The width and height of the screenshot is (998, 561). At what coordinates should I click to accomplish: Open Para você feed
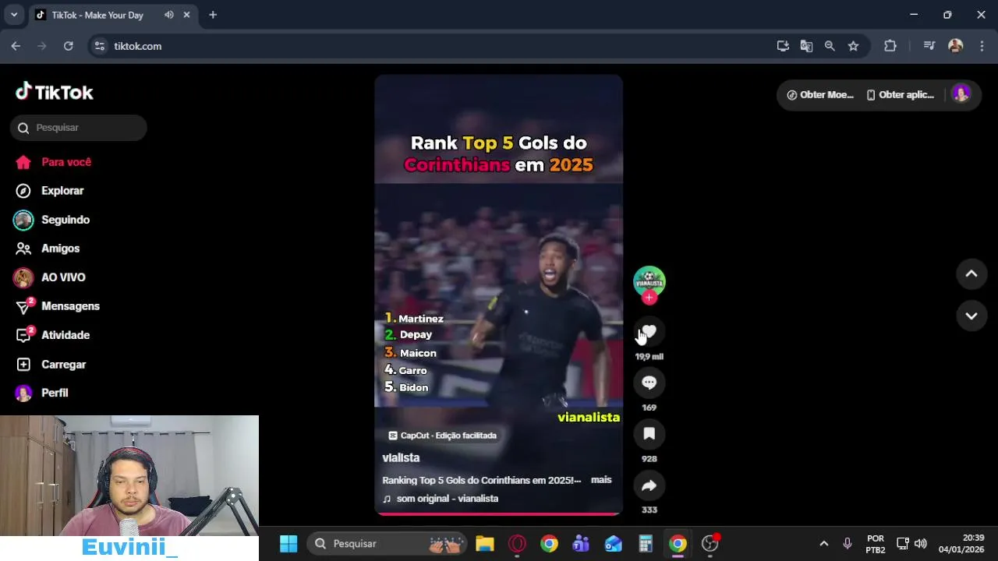(53, 162)
